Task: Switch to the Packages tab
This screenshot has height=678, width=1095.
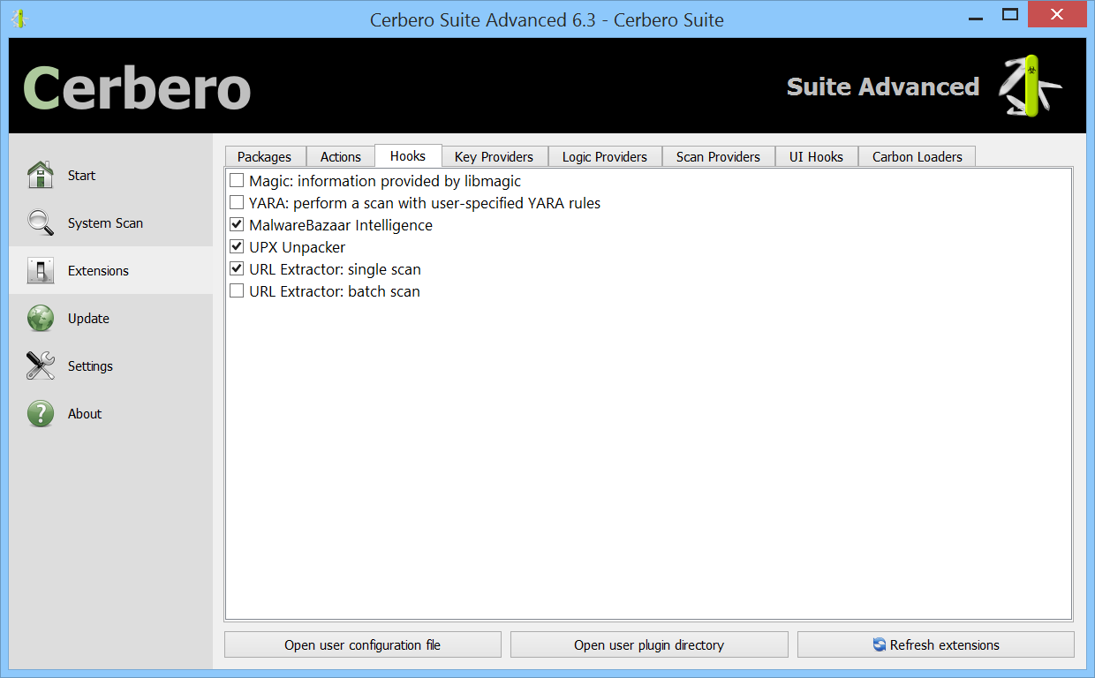Action: 264,156
